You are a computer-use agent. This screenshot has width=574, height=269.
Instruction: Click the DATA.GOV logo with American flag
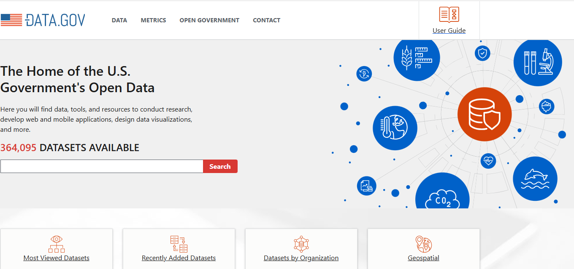(x=44, y=19)
